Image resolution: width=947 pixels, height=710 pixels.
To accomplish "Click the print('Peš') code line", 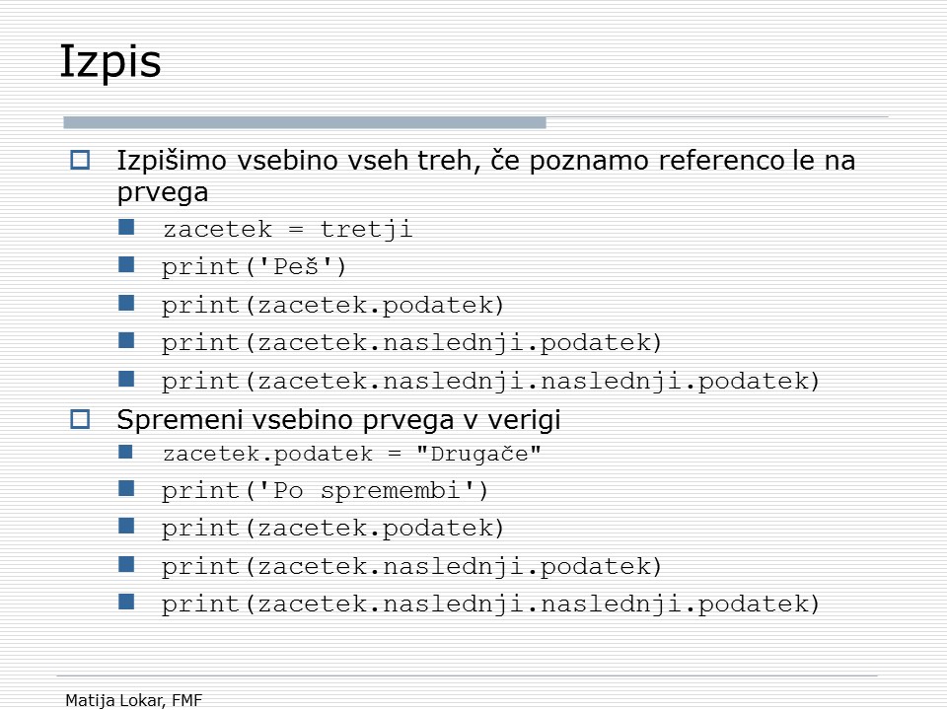I will 255,267.
